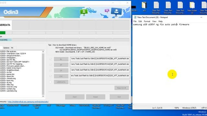Click the Reset button in Odin3
Viewport: 207px width, 116px height.
[x=96, y=97]
